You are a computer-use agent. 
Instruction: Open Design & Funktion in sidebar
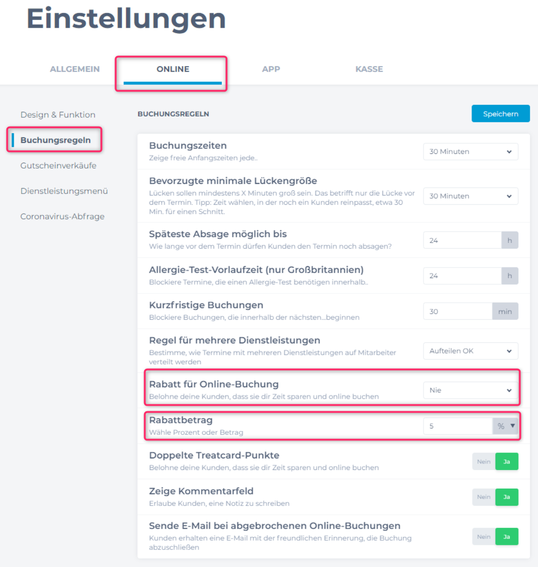58,115
